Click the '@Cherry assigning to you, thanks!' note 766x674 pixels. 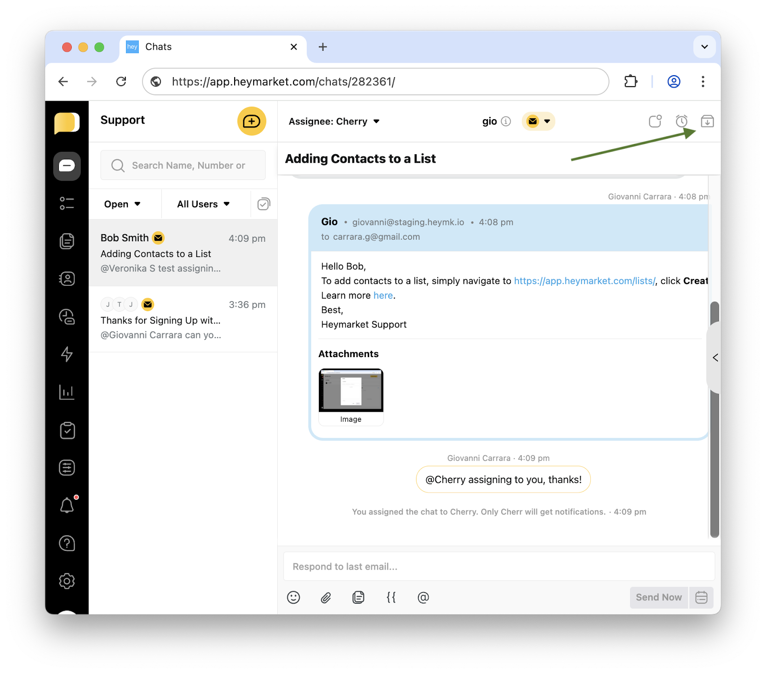pyautogui.click(x=503, y=480)
